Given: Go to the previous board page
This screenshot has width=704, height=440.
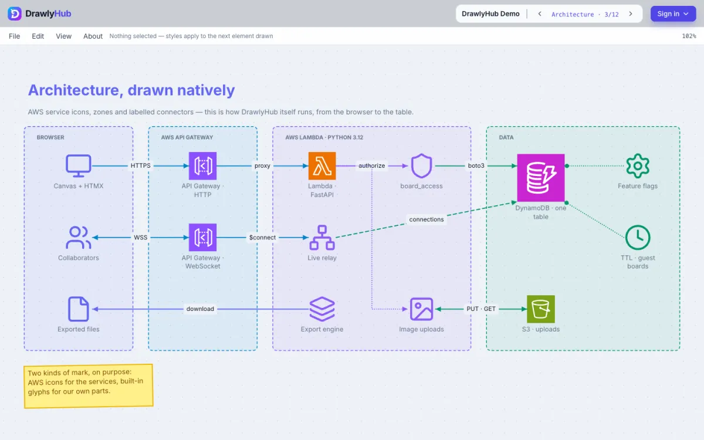Looking at the screenshot, I should click(539, 14).
